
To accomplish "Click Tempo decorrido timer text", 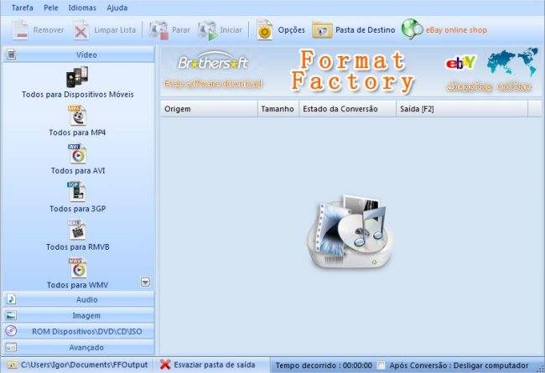I will [324, 365].
